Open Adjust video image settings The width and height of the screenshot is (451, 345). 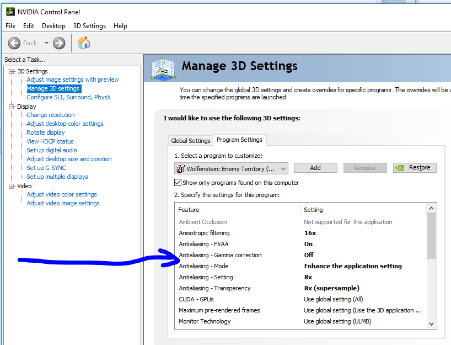point(63,203)
